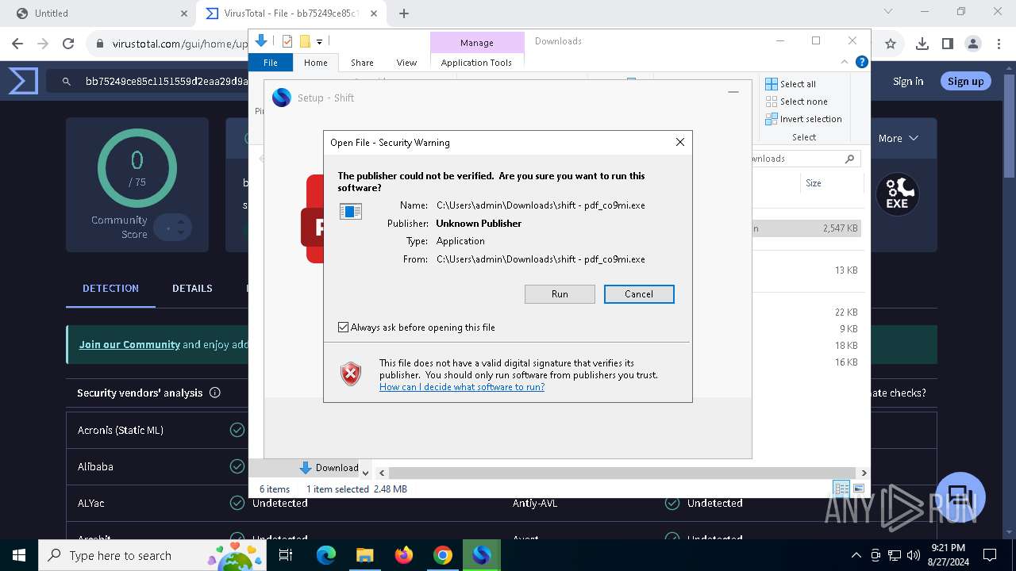Click the VirusTotal search magnifier icon
Screen dimensions: 1016x571
point(67,81)
